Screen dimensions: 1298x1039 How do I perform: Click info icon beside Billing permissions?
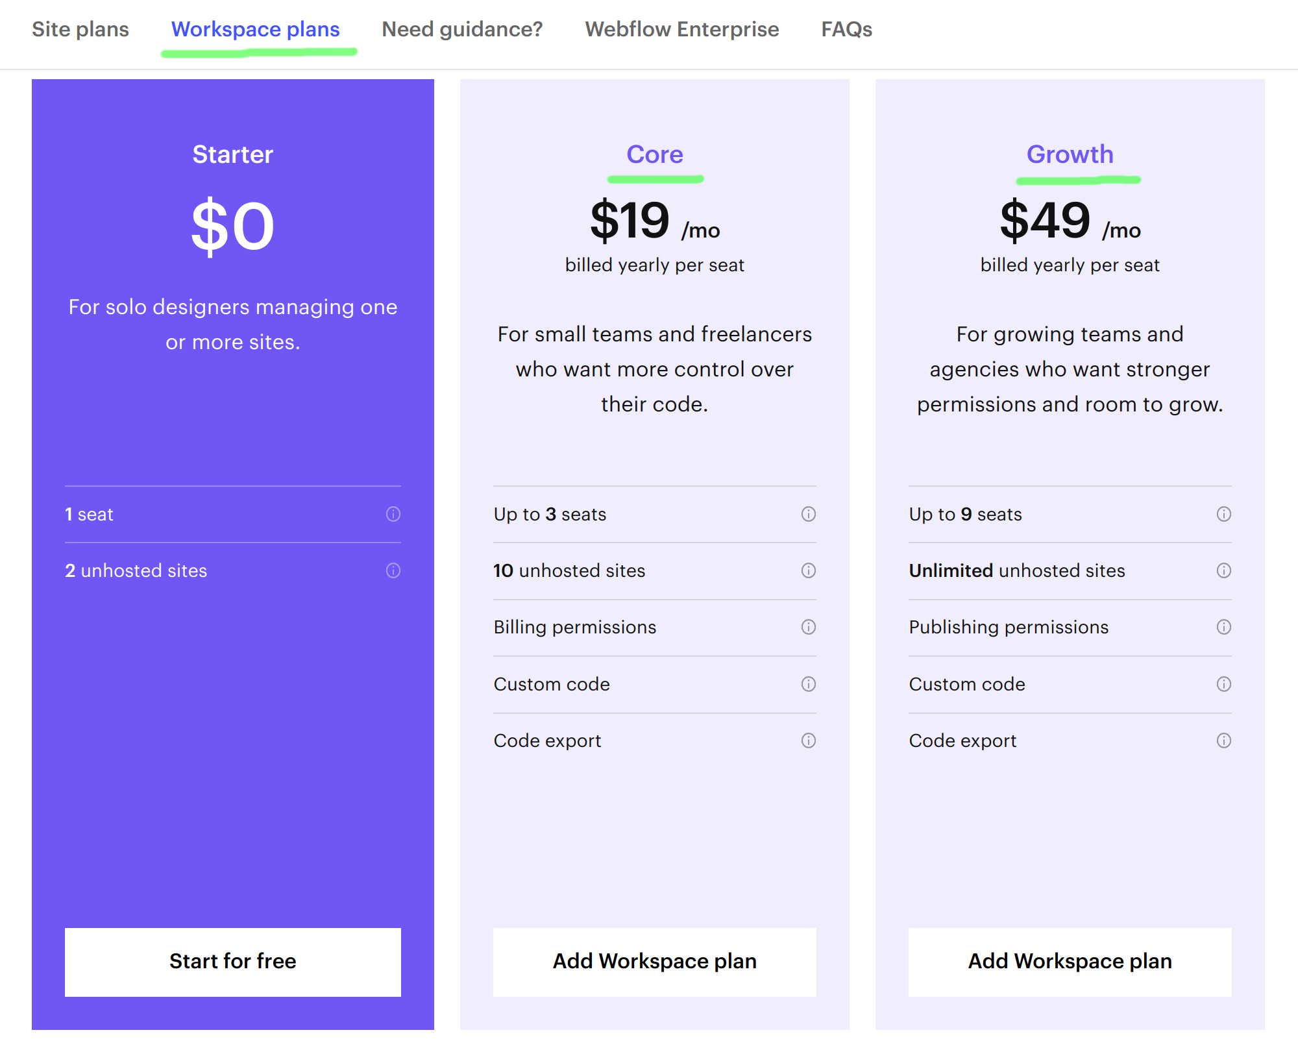809,627
